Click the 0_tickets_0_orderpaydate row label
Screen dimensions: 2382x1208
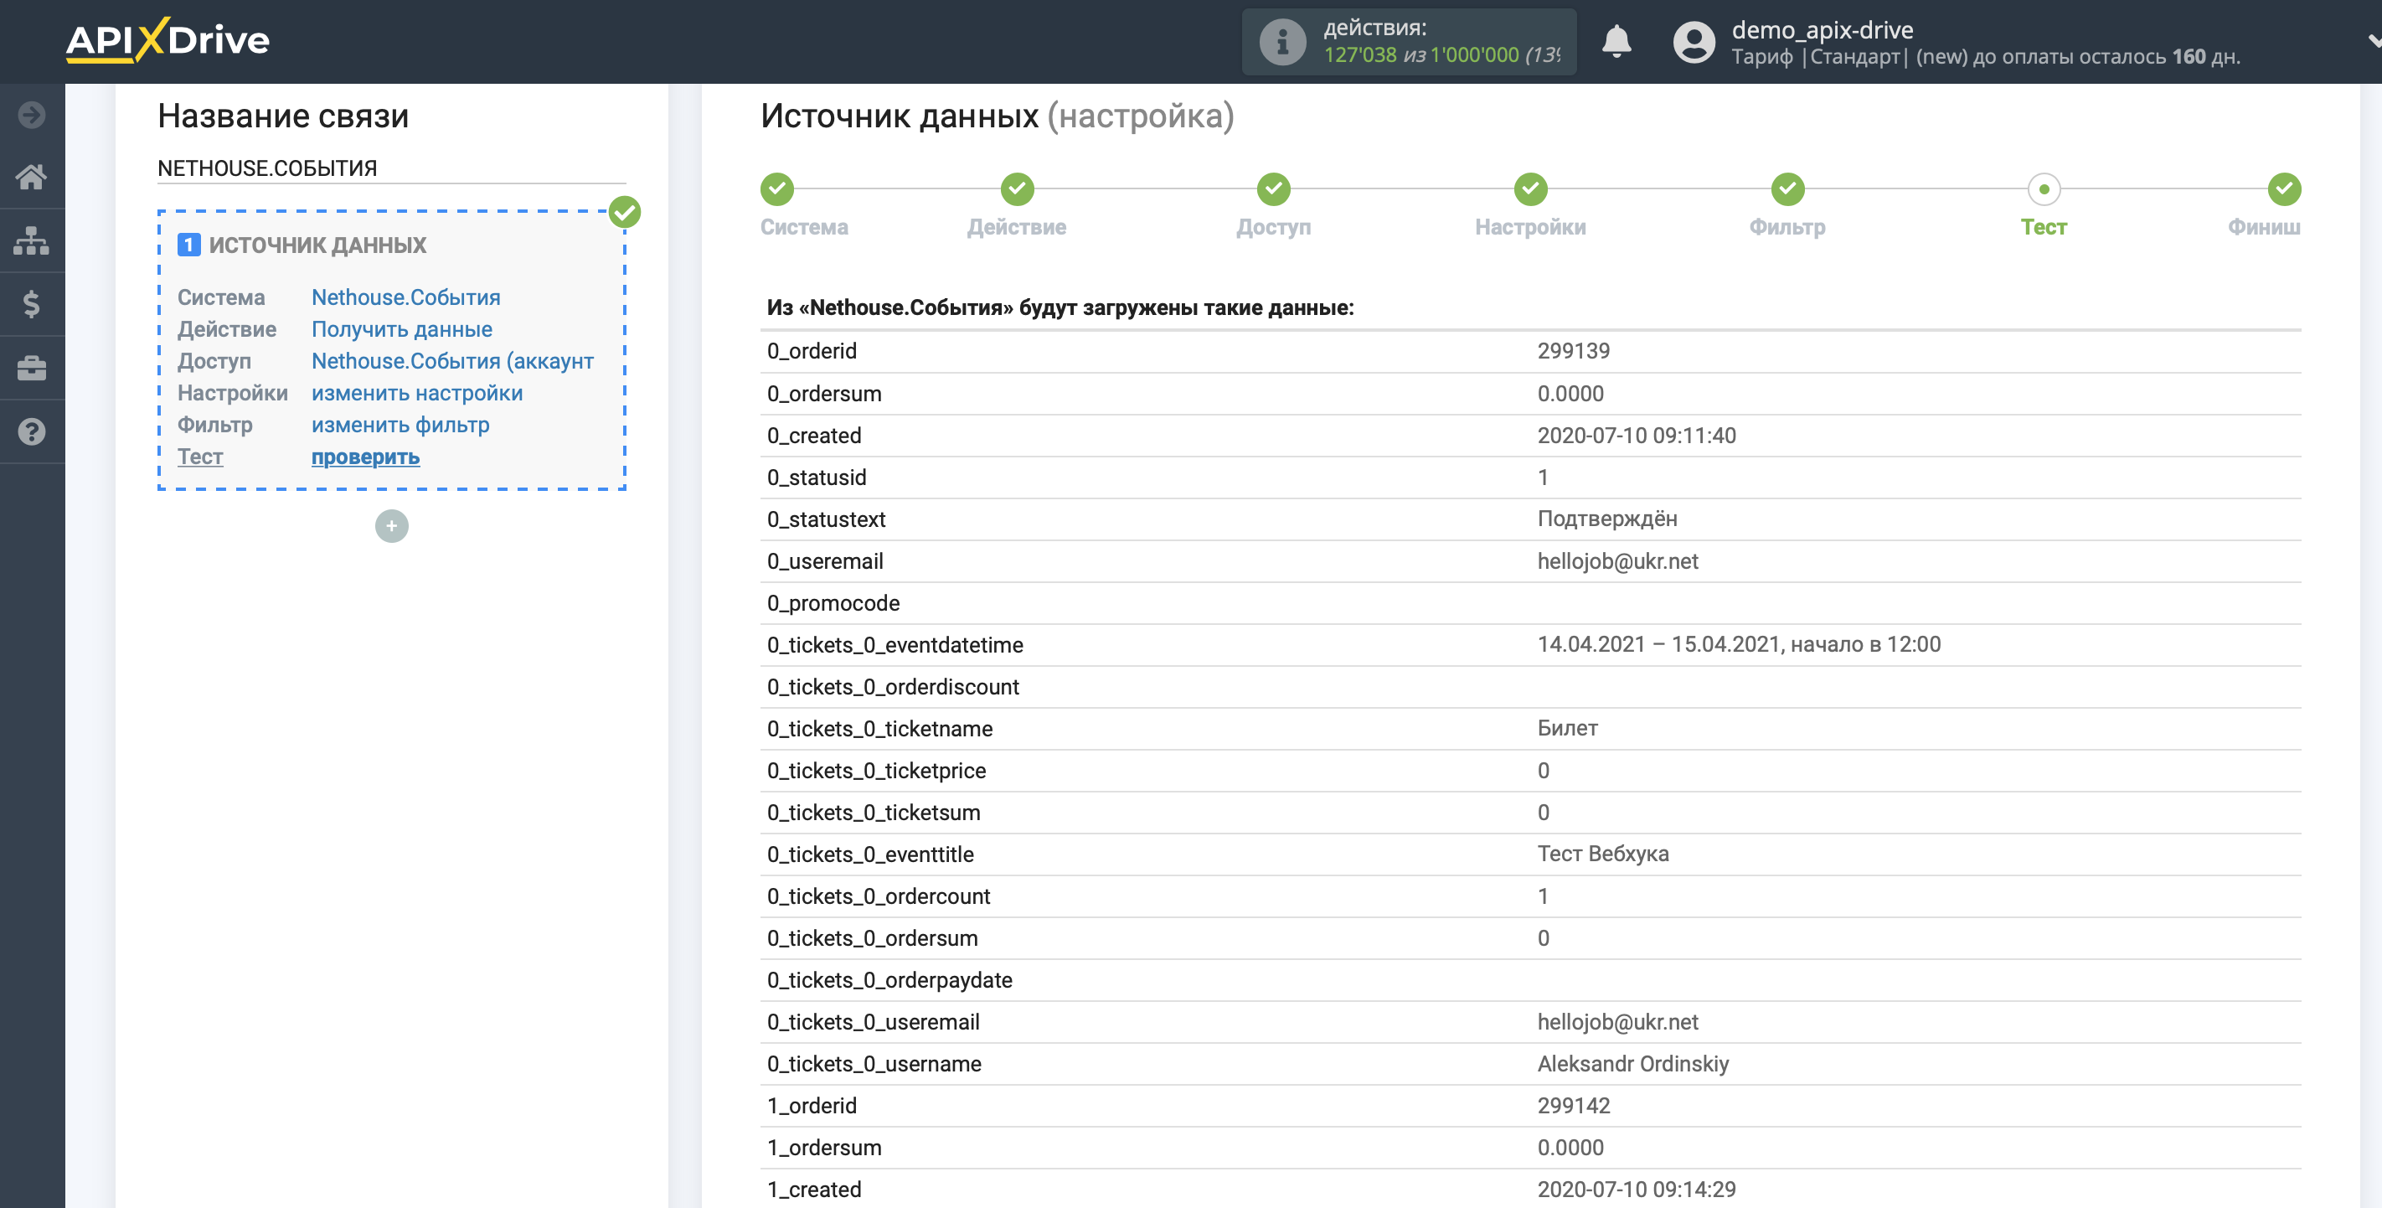(889, 980)
